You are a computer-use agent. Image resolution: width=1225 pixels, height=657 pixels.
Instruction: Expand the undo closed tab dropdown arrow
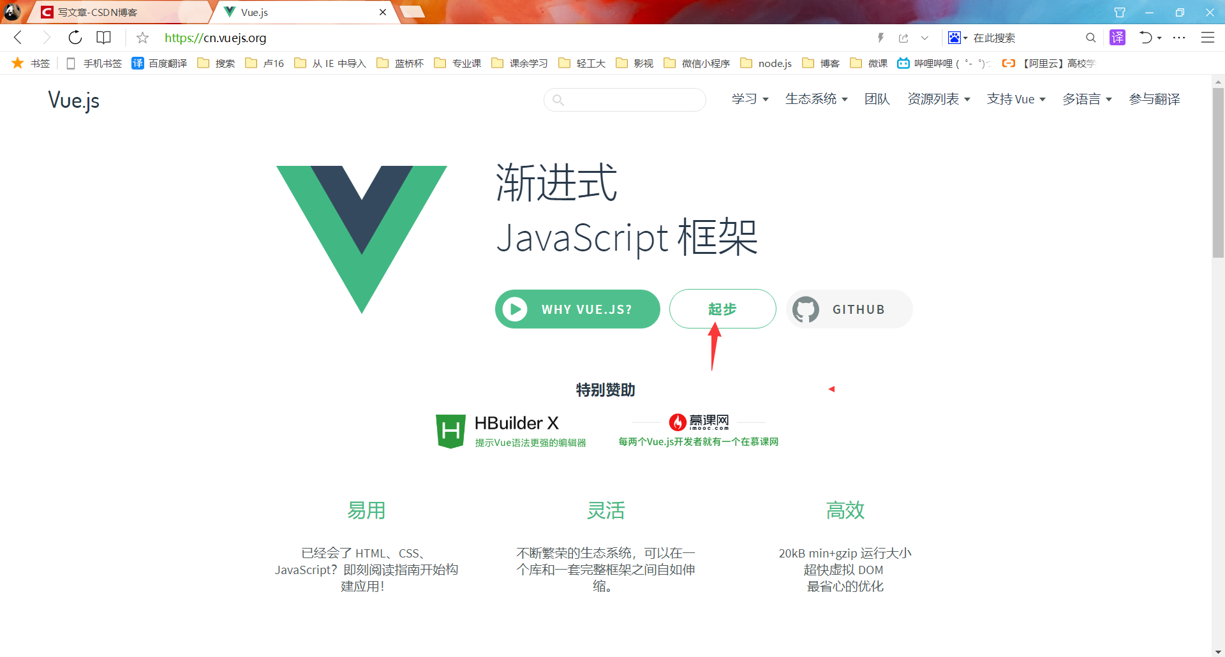pyautogui.click(x=1159, y=38)
